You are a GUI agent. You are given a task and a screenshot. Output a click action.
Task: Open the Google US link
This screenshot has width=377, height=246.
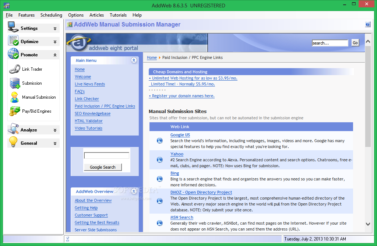point(180,135)
